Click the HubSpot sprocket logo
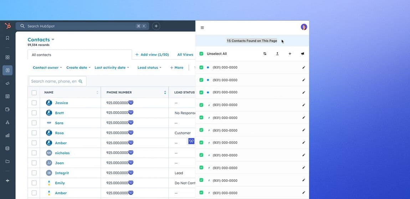 (7, 26)
